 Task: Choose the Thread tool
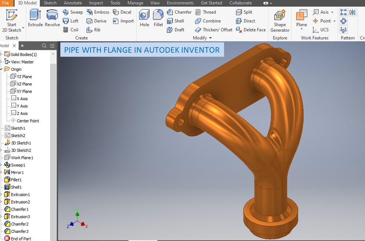coord(205,12)
